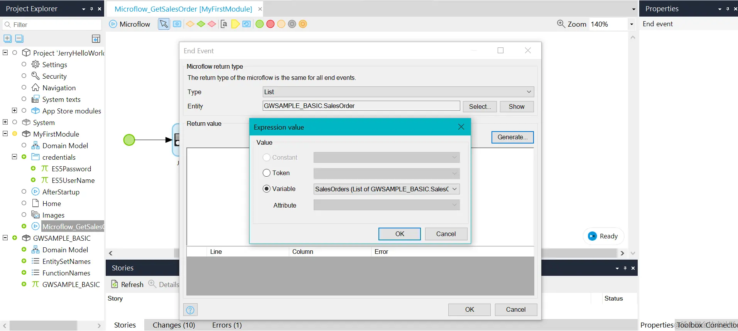738x331 pixels.
Task: Select the pointer selection tool
Action: (x=164, y=24)
